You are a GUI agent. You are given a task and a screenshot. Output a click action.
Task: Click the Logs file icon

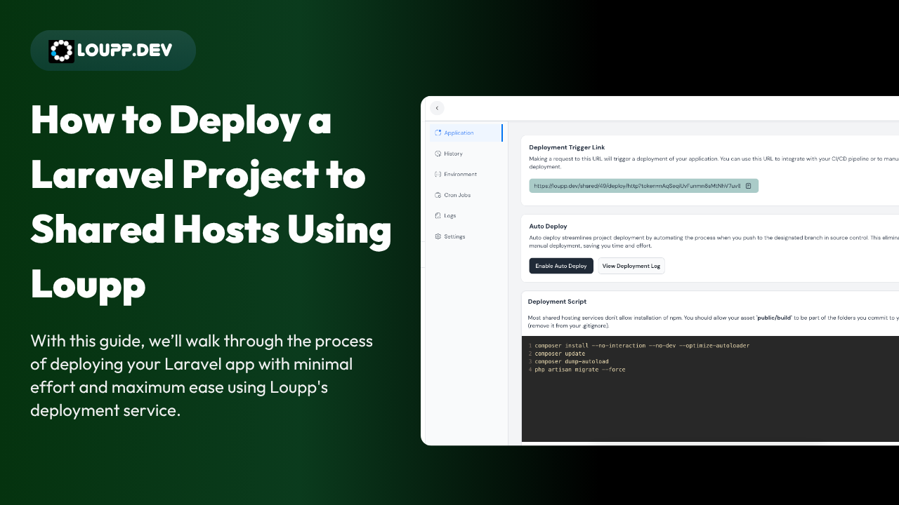click(x=438, y=215)
